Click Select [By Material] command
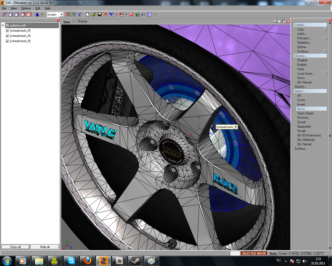 [x=306, y=140]
